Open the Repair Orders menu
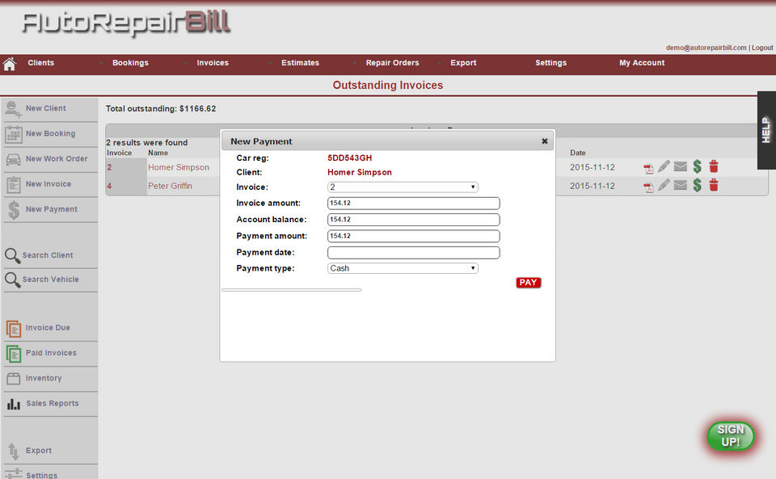 point(393,63)
